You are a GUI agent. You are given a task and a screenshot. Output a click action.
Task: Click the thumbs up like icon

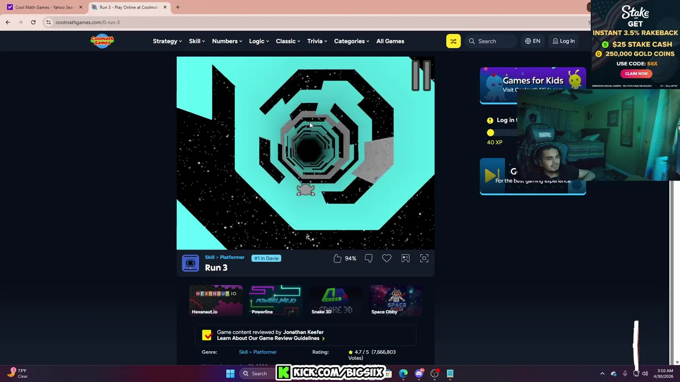click(x=337, y=258)
